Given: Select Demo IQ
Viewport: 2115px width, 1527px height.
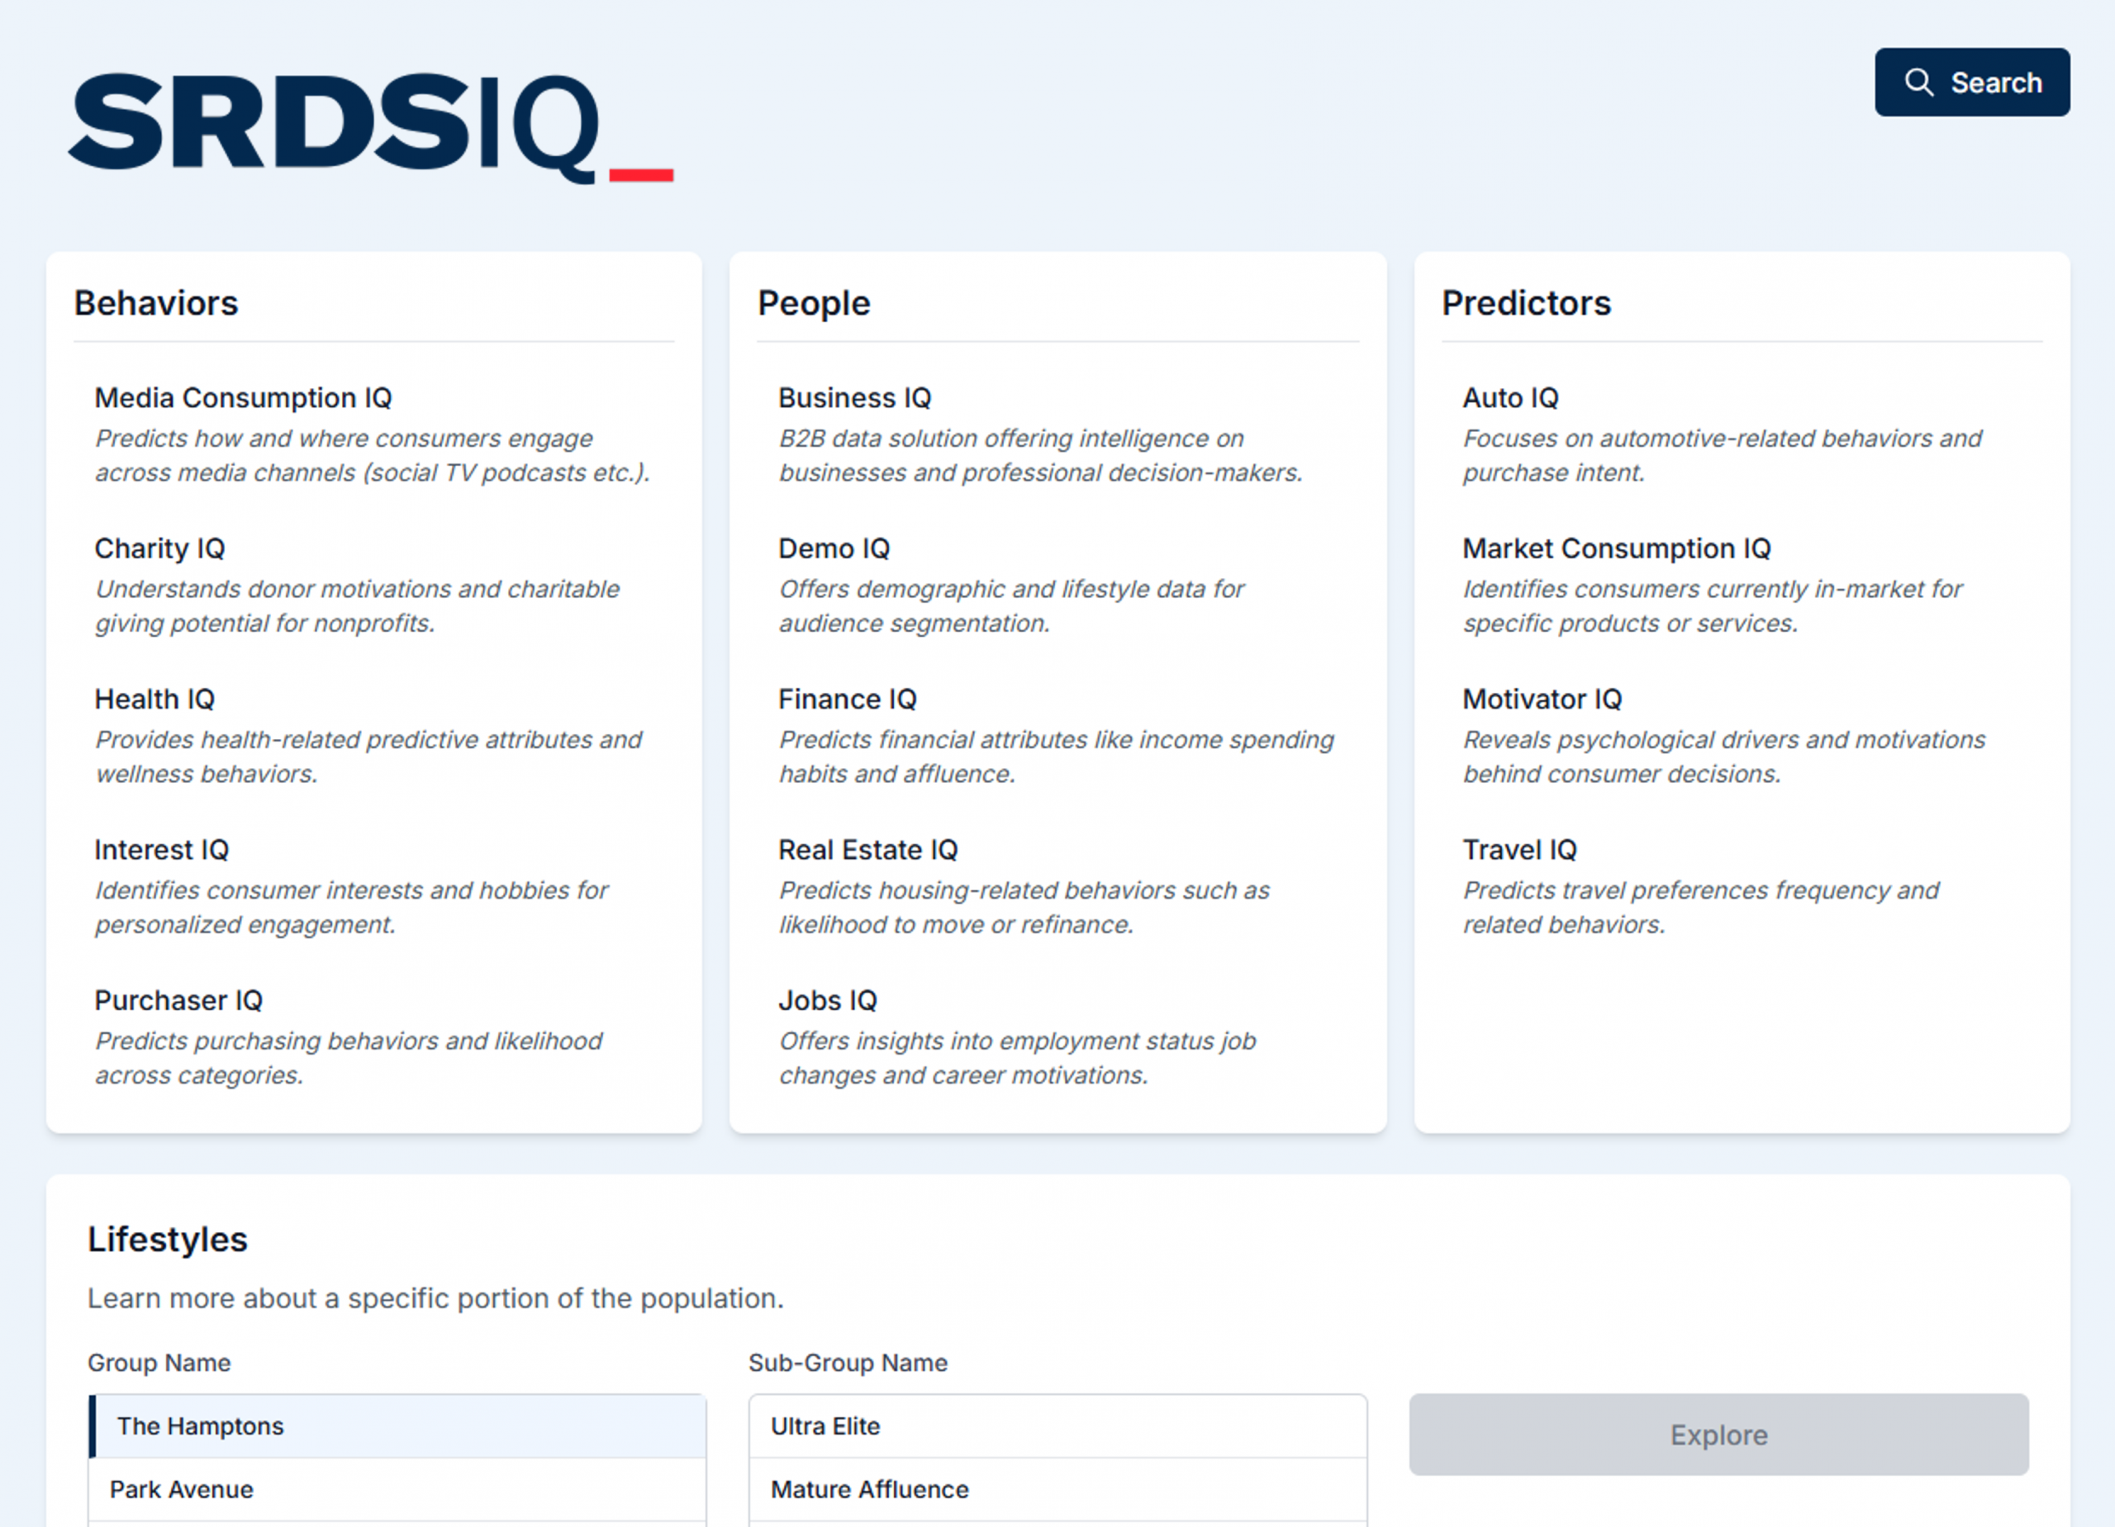Looking at the screenshot, I should [833, 548].
